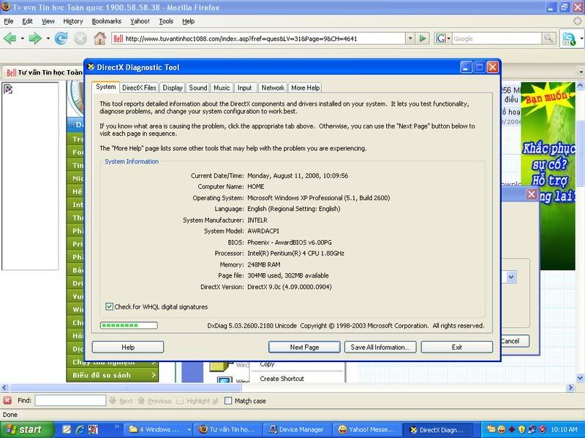Toggle Check for WHQL digital signatures

(x=109, y=307)
